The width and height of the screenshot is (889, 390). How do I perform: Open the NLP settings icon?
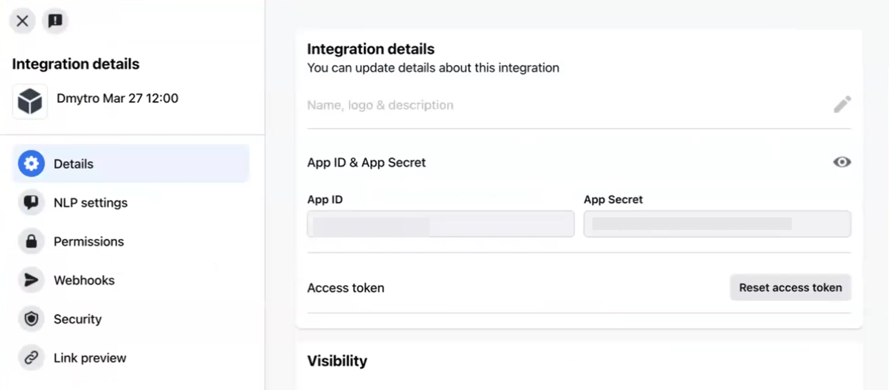click(31, 203)
